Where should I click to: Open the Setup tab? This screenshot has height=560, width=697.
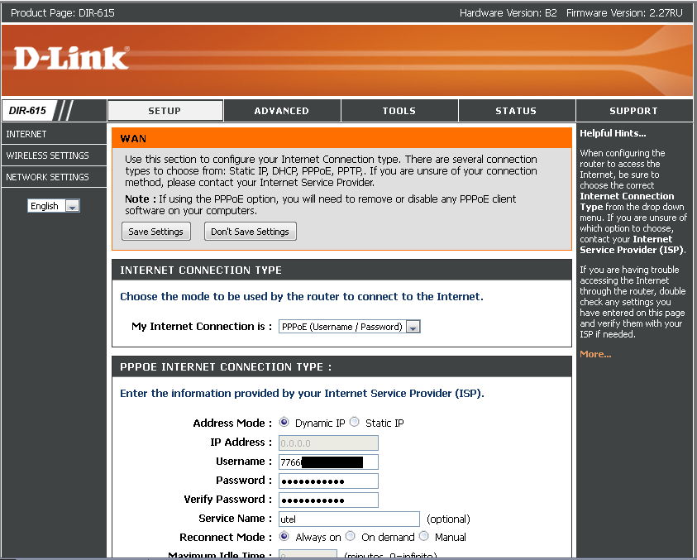(165, 111)
